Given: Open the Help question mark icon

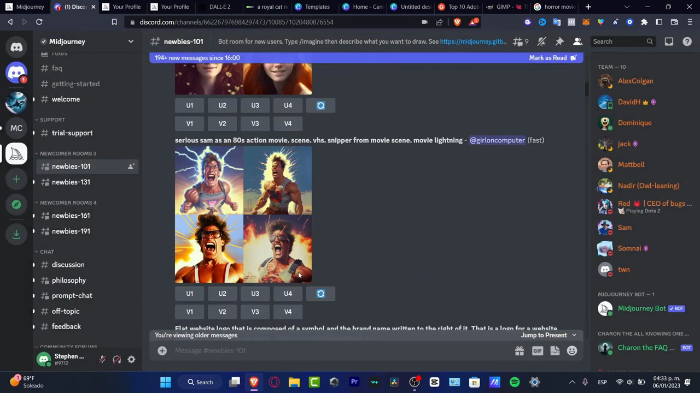Looking at the screenshot, I should [x=687, y=41].
